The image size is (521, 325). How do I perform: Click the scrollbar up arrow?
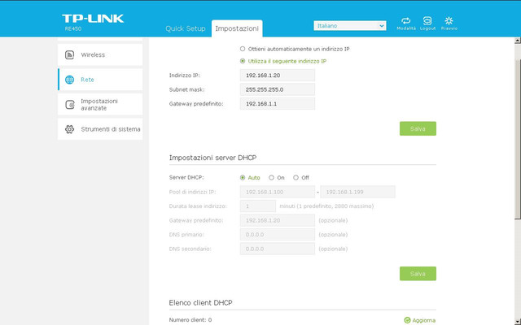[518, 41]
